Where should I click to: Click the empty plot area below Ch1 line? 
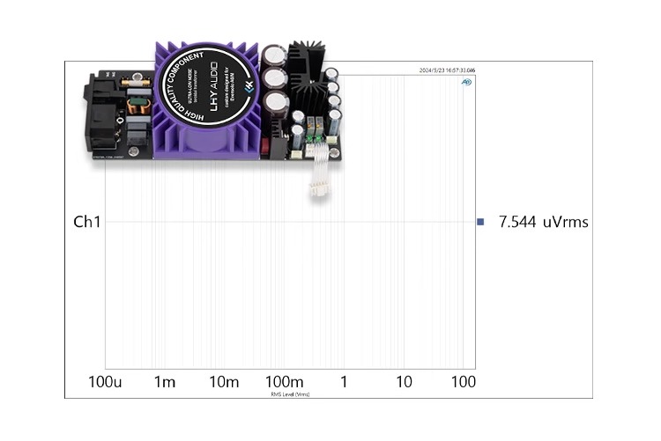(290, 299)
